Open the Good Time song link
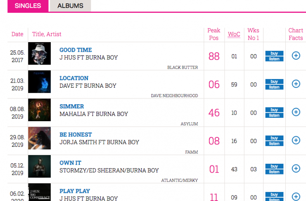306x201 pixels. point(76,50)
